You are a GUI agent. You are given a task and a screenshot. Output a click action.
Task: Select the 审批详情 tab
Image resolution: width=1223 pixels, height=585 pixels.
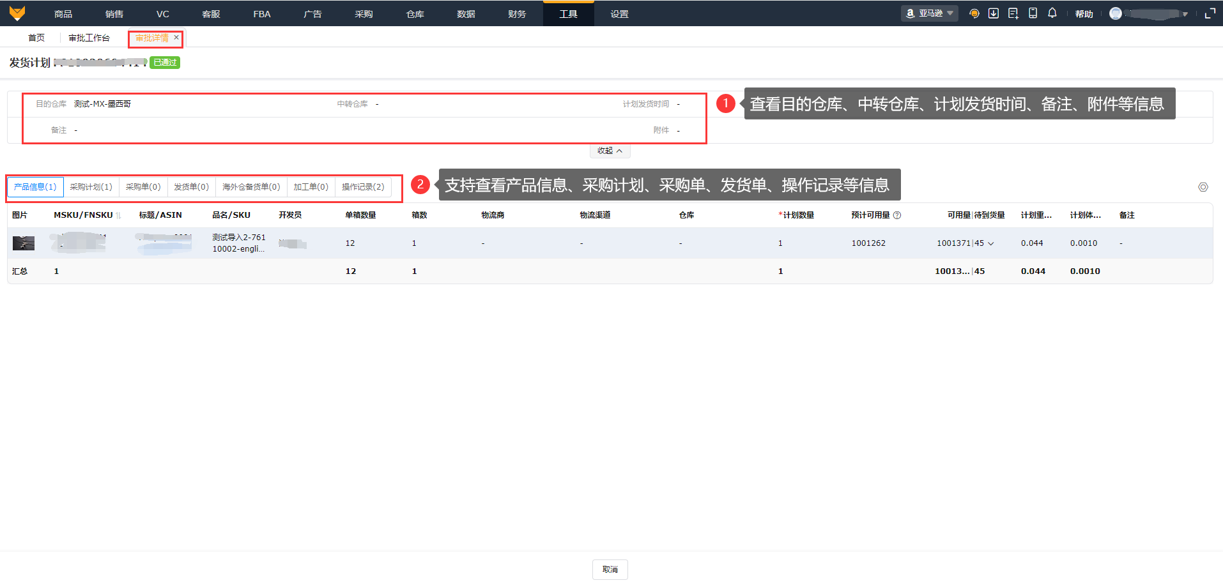[x=152, y=38]
